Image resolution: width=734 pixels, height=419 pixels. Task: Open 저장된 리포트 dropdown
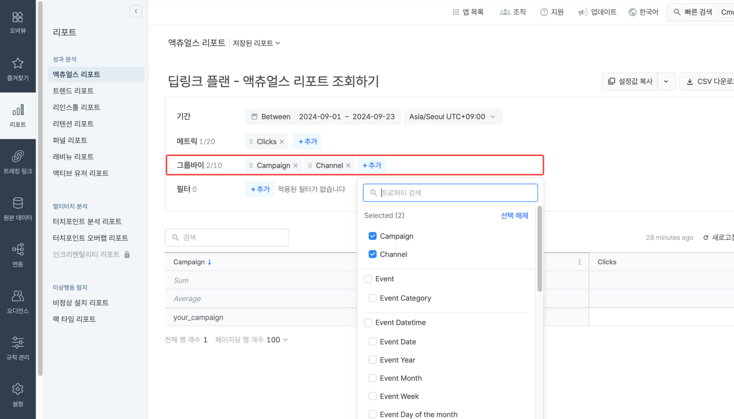257,43
